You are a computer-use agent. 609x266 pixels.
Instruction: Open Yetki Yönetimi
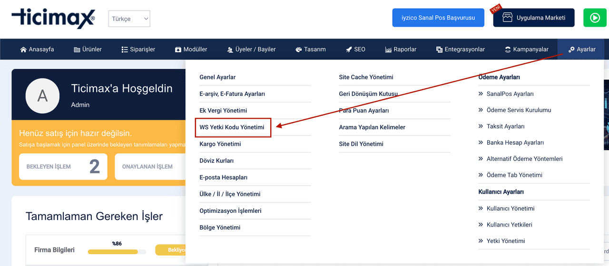point(506,241)
